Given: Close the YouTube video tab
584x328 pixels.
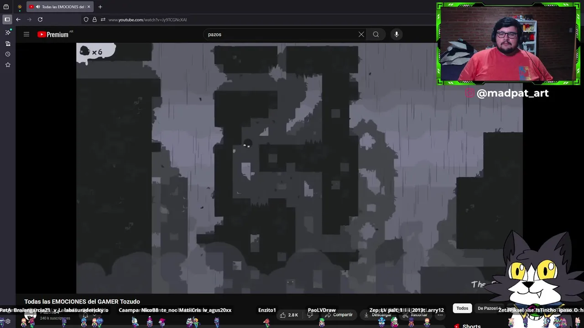Looking at the screenshot, I should (x=89, y=7).
